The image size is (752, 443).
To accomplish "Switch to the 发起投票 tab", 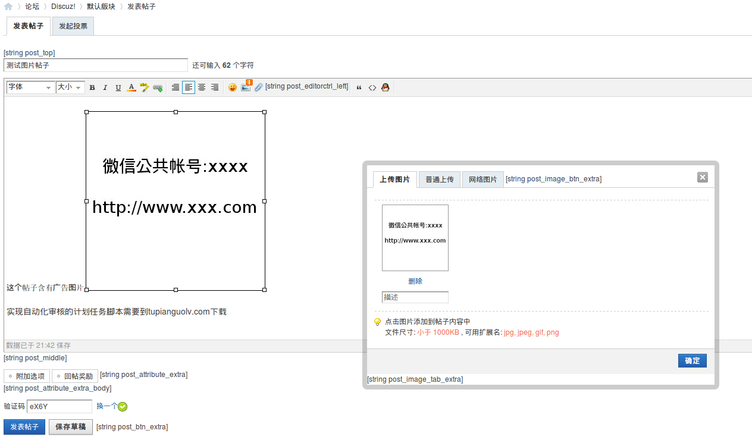I will [73, 26].
